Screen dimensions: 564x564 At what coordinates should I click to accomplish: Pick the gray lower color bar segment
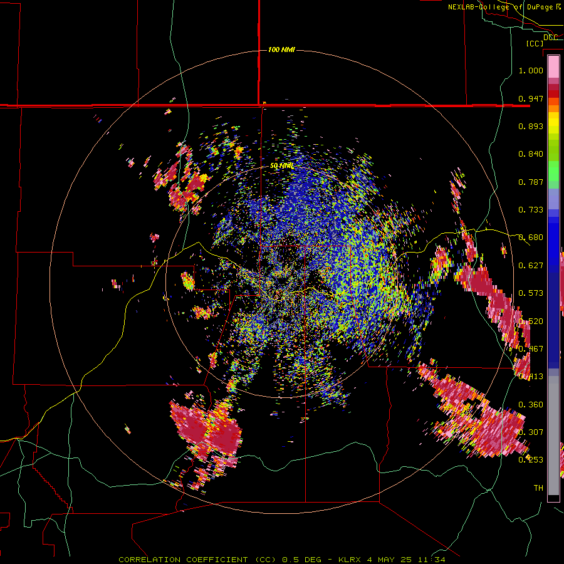[x=553, y=436]
